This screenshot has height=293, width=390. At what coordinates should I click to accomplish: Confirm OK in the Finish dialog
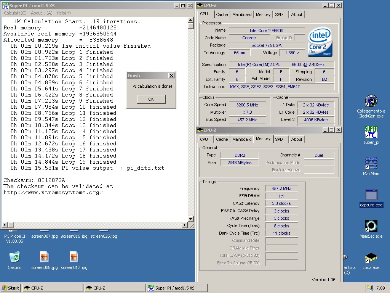(151, 99)
